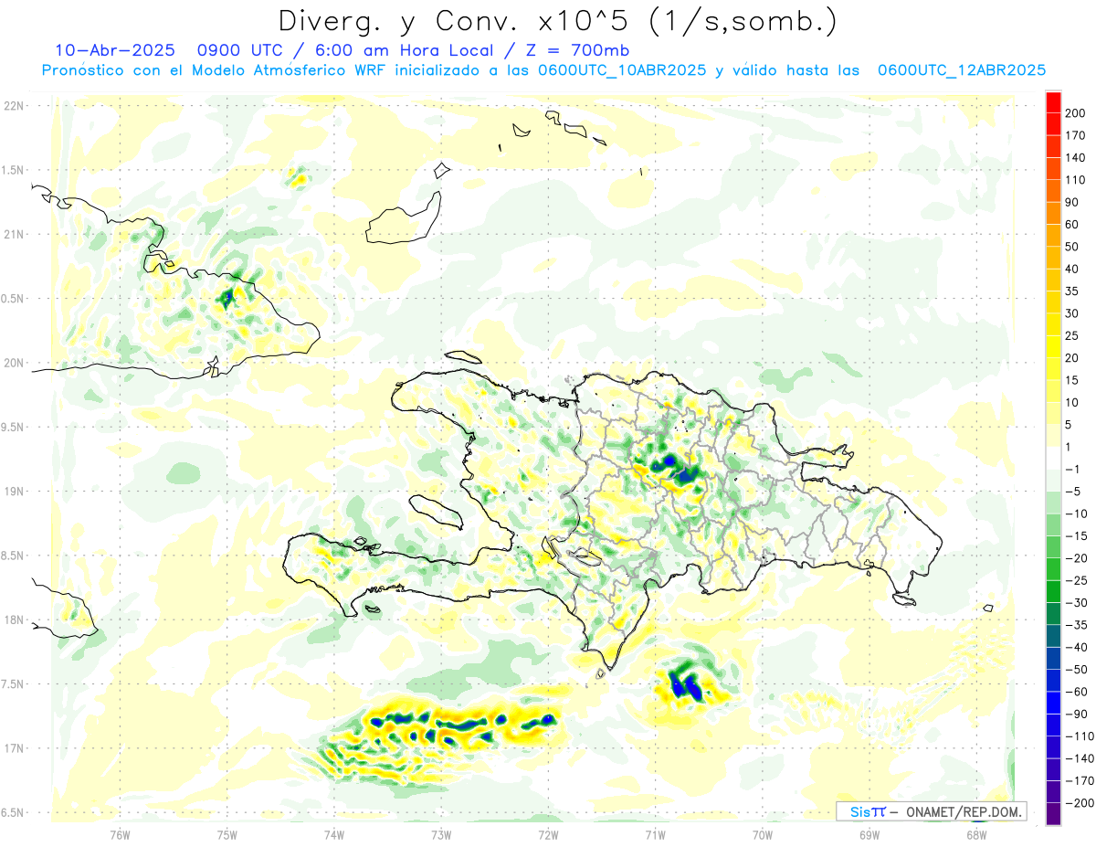Click the color bar label "-30"
The image size is (1096, 847).
coord(1075,603)
